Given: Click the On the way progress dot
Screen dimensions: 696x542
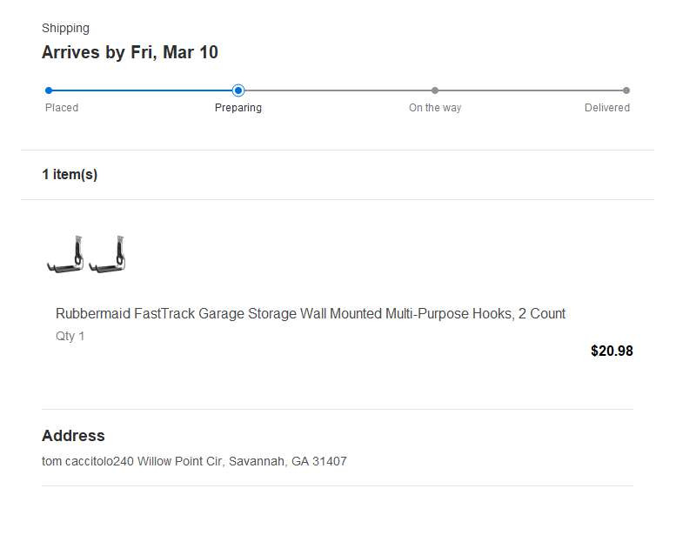Looking at the screenshot, I should pyautogui.click(x=435, y=90).
